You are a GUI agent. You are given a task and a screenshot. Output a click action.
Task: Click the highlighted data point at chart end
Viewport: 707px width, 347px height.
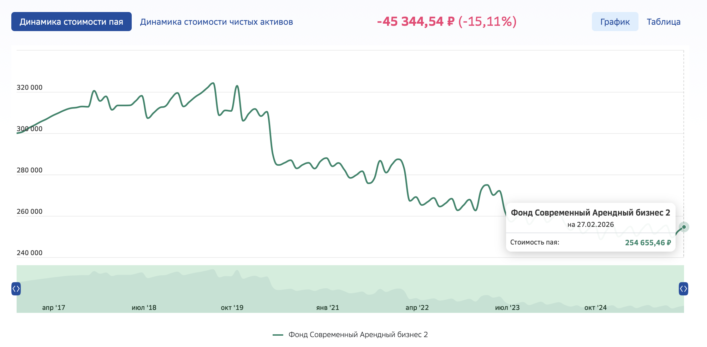pyautogui.click(x=684, y=227)
